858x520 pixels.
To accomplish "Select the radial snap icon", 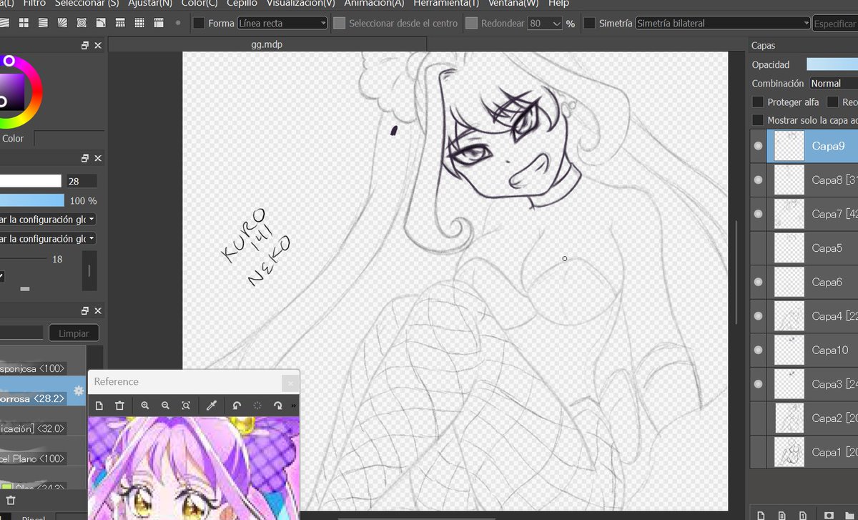I will pyautogui.click(x=62, y=23).
